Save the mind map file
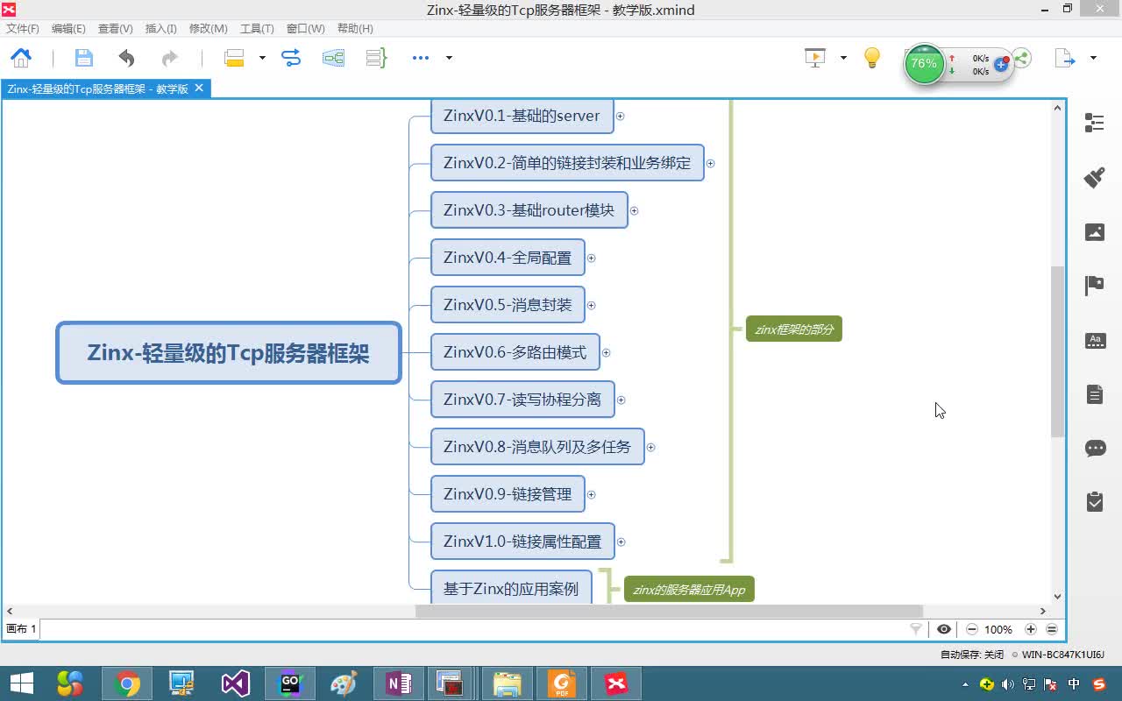This screenshot has height=701, width=1122. tap(84, 58)
